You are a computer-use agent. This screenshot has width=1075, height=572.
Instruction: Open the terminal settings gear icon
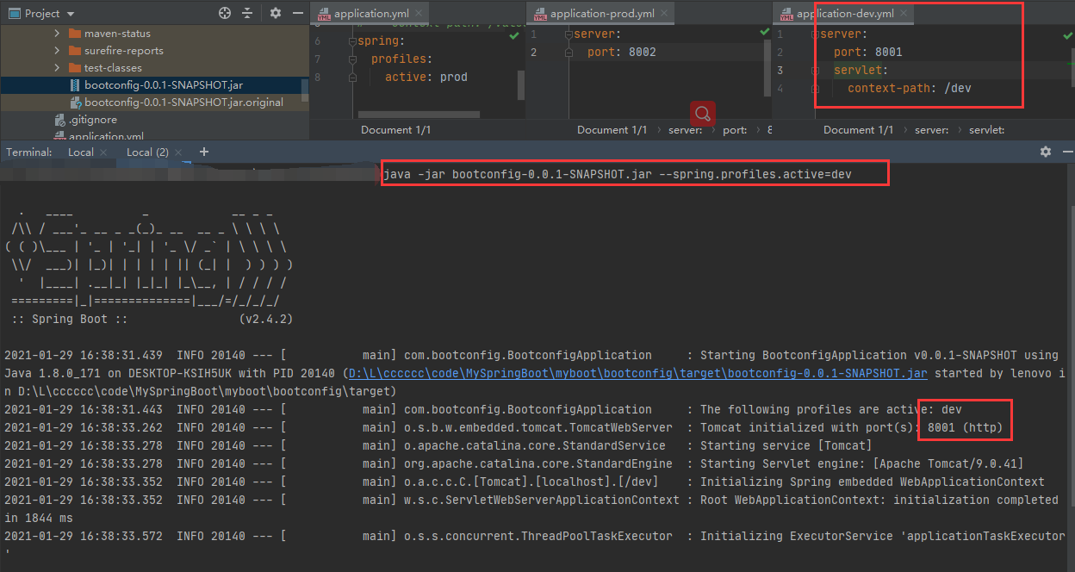point(1045,152)
